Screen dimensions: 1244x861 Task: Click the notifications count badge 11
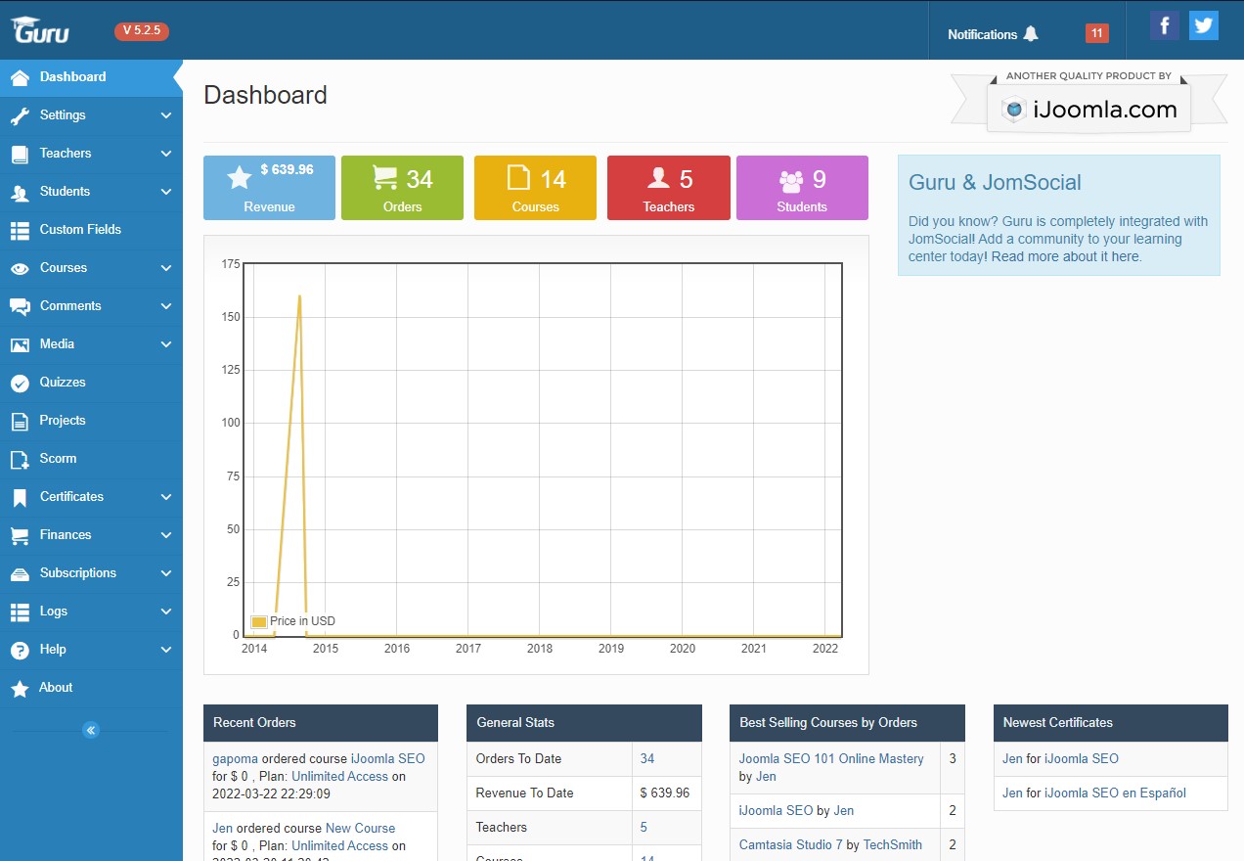click(1097, 33)
